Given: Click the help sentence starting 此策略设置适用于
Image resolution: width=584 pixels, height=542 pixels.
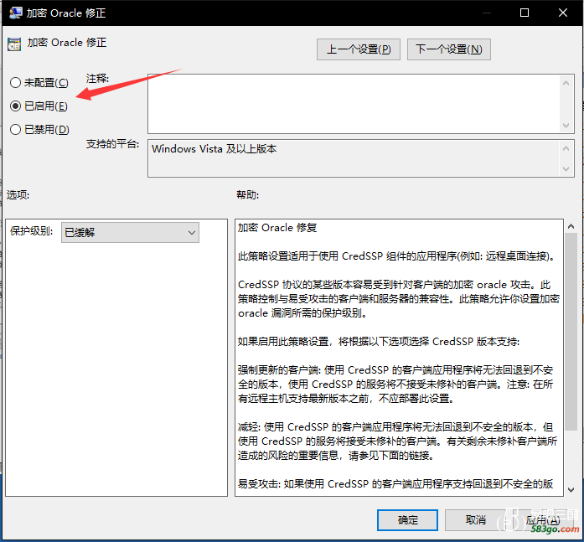Looking at the screenshot, I should 396,256.
